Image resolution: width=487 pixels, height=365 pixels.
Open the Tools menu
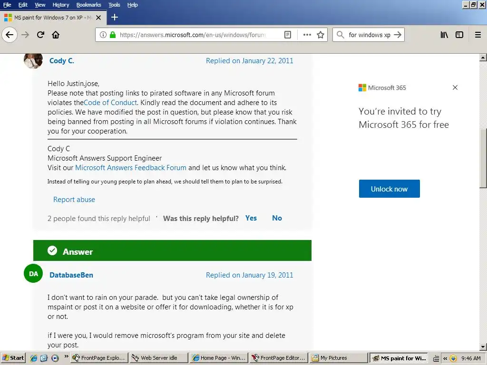pyautogui.click(x=114, y=5)
